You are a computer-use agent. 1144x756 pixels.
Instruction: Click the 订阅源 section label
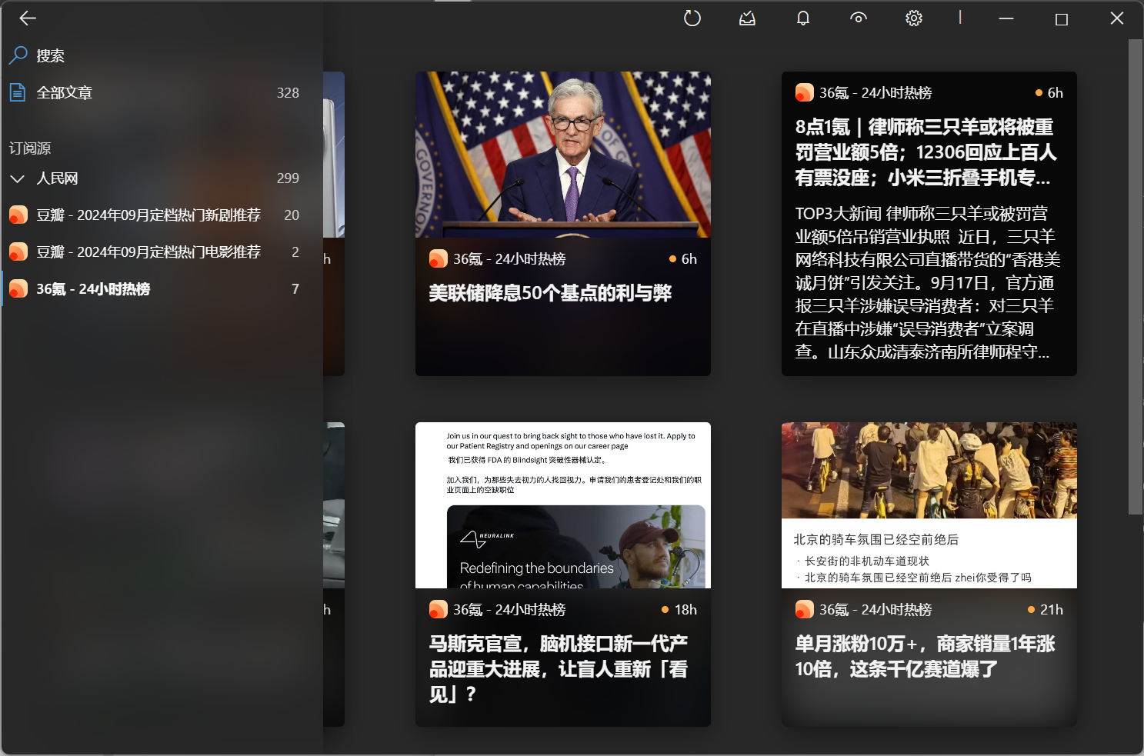(30, 148)
